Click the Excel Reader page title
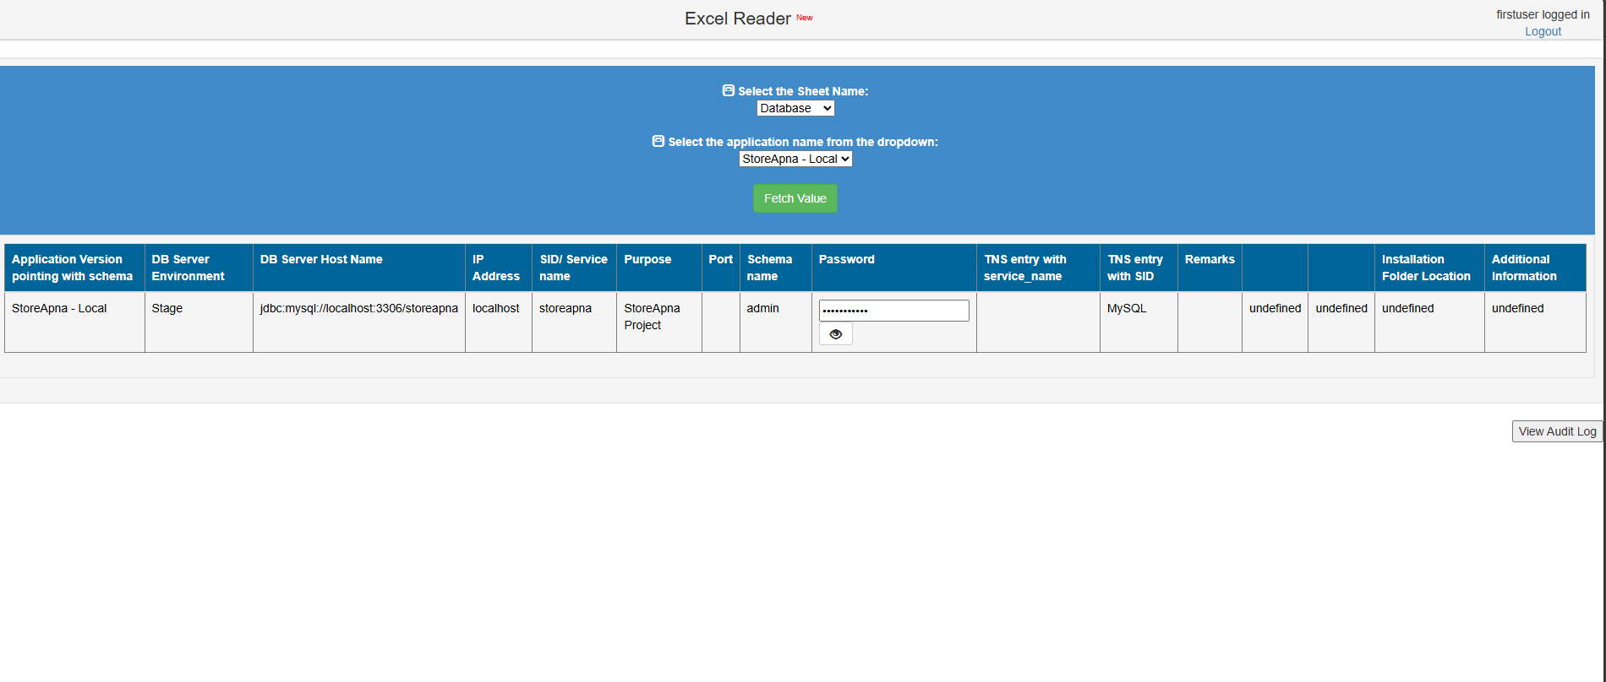 pos(737,19)
